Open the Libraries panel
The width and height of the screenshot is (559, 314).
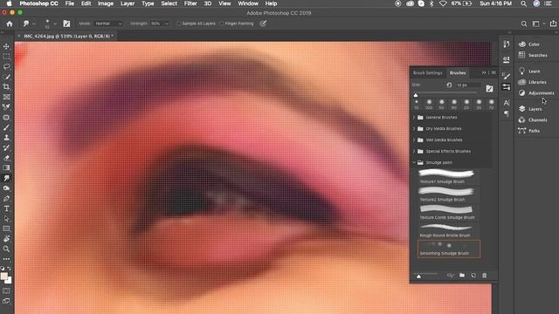(533, 82)
